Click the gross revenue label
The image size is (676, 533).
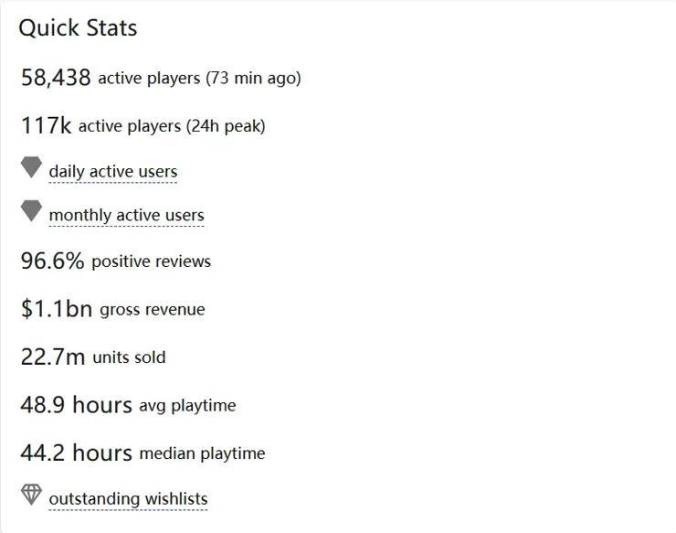[x=153, y=310]
